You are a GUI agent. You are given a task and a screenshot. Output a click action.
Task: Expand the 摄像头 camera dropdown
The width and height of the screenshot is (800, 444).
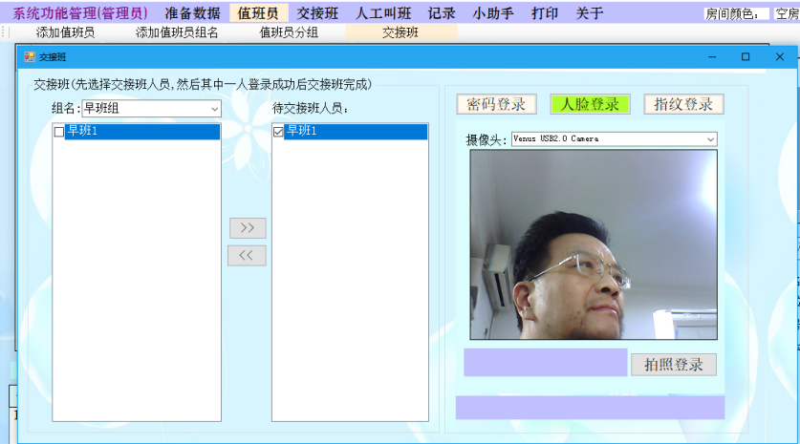tap(710, 139)
